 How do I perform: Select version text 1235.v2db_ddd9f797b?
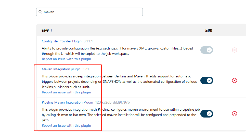(112, 103)
